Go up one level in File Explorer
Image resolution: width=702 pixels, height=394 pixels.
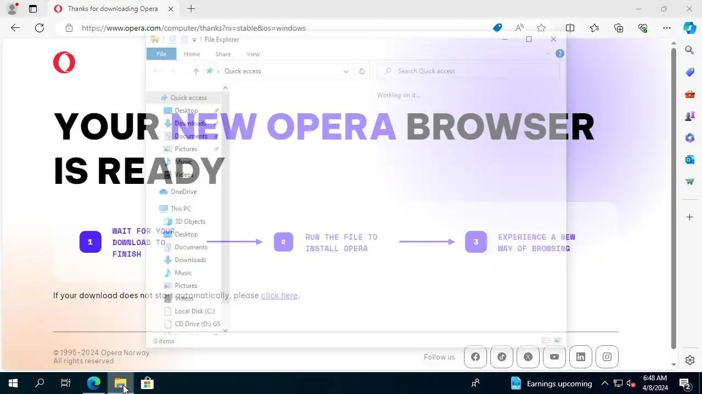(x=196, y=71)
